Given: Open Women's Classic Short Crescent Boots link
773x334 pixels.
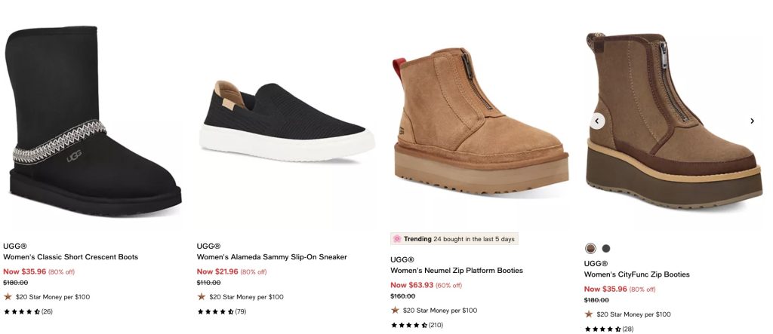Looking at the screenshot, I should (x=71, y=257).
